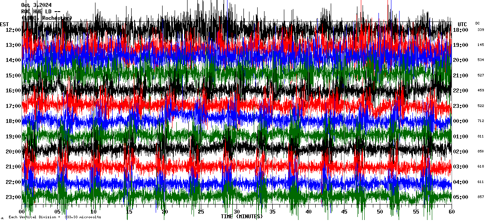Click the TIME (MINUTES) axis title
Viewport: 486px width, 223px height.
coord(242,217)
